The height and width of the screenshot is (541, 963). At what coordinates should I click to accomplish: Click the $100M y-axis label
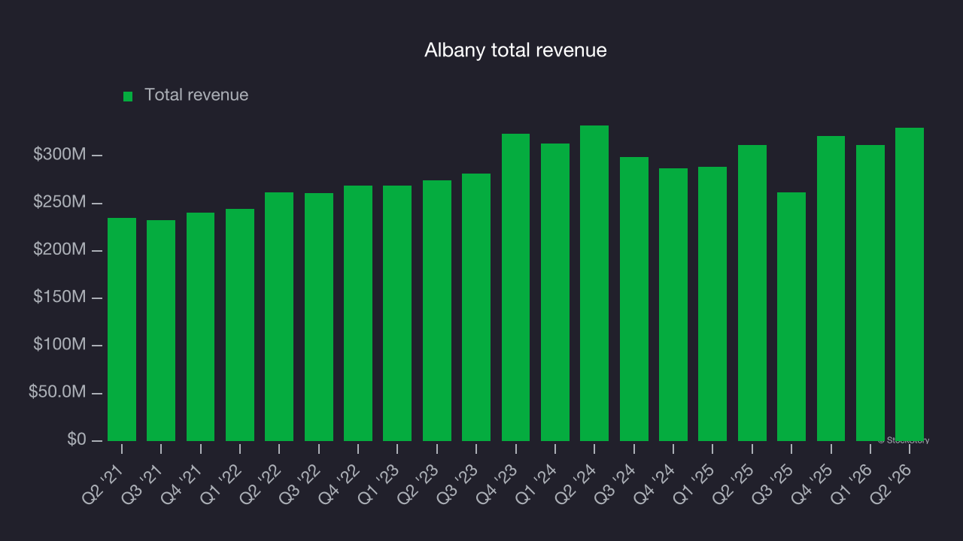[59, 345]
